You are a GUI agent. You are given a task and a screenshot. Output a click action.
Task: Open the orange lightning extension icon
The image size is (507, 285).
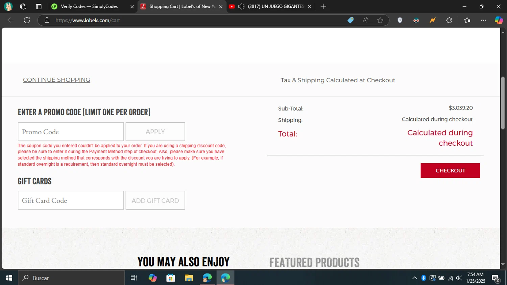point(432,20)
